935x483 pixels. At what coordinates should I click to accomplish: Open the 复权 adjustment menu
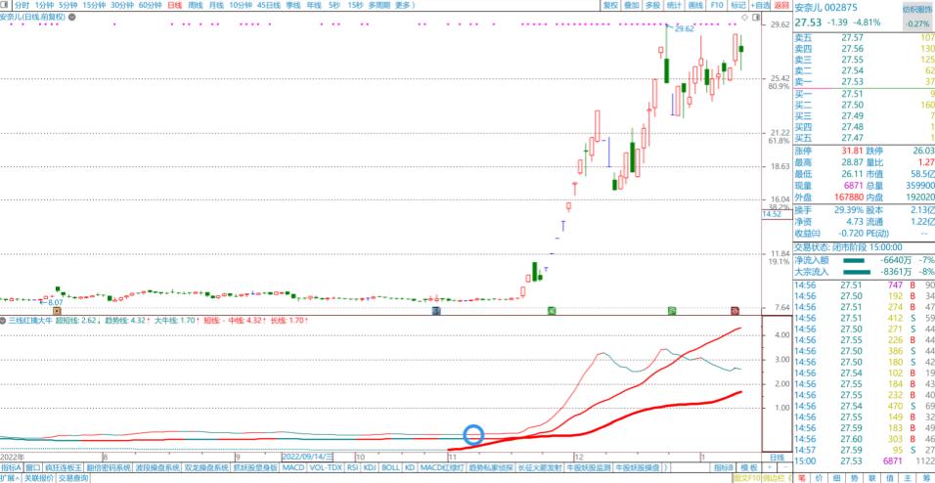coord(610,5)
